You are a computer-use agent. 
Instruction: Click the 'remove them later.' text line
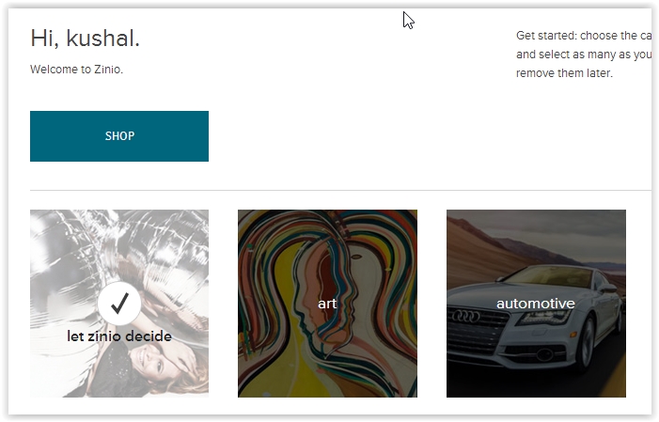click(564, 73)
